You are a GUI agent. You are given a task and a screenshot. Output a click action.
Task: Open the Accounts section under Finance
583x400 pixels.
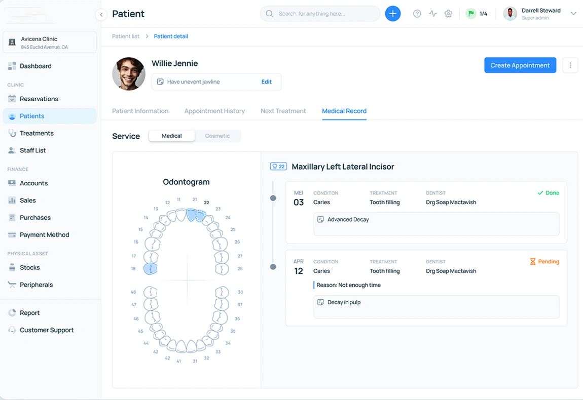pos(34,183)
